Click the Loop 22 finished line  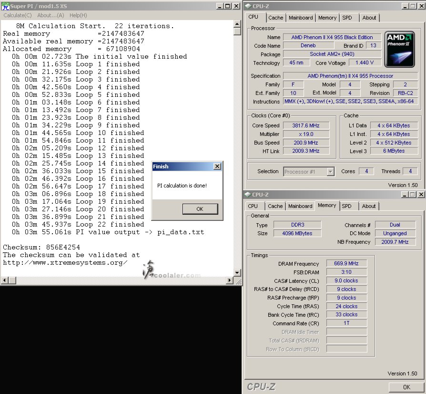[x=78, y=224]
